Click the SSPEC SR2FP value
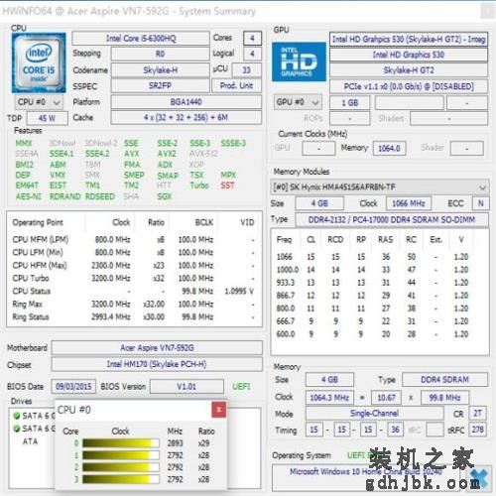Screen dimensions: 496x496 [160, 85]
